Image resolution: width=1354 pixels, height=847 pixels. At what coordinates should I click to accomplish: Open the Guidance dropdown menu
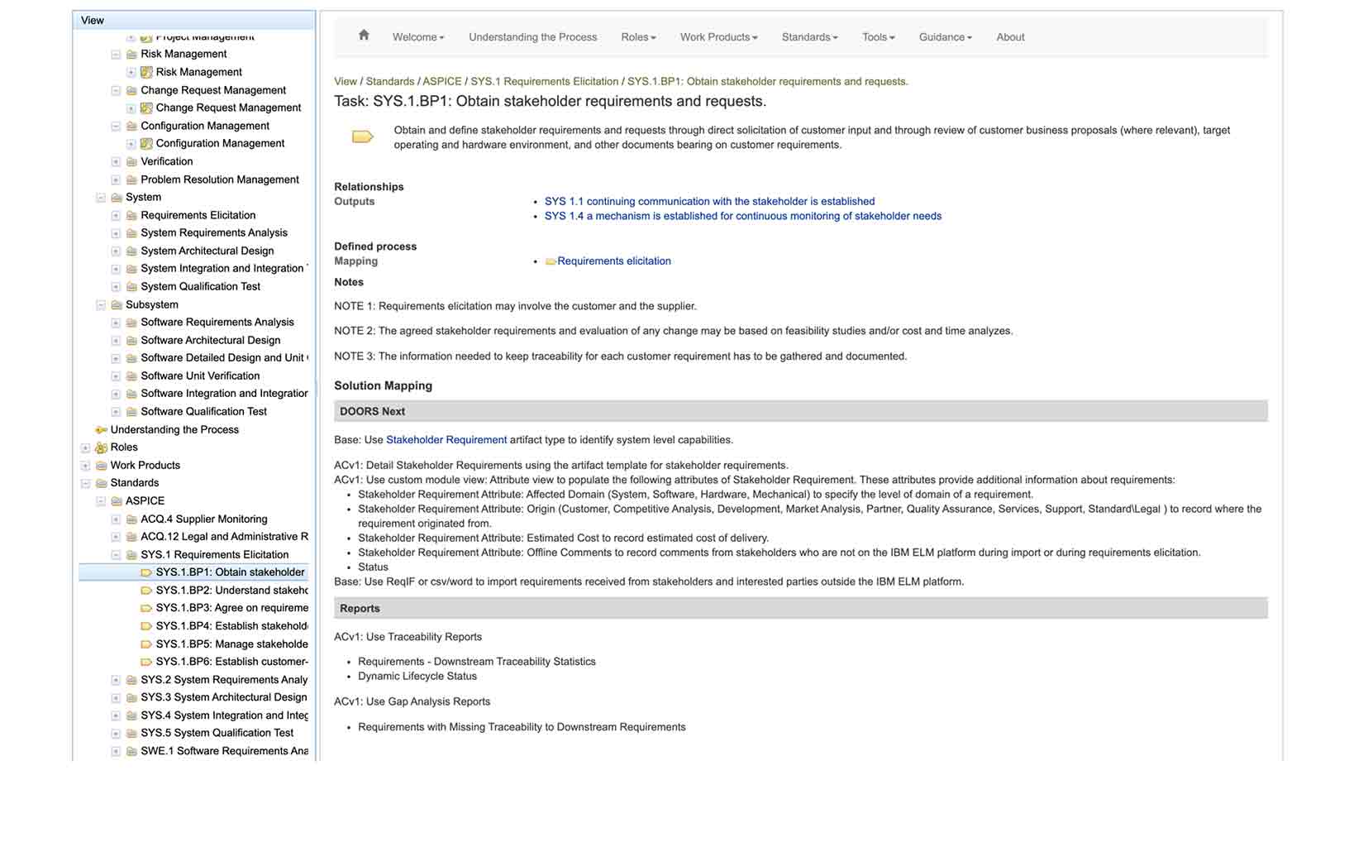pyautogui.click(x=945, y=37)
